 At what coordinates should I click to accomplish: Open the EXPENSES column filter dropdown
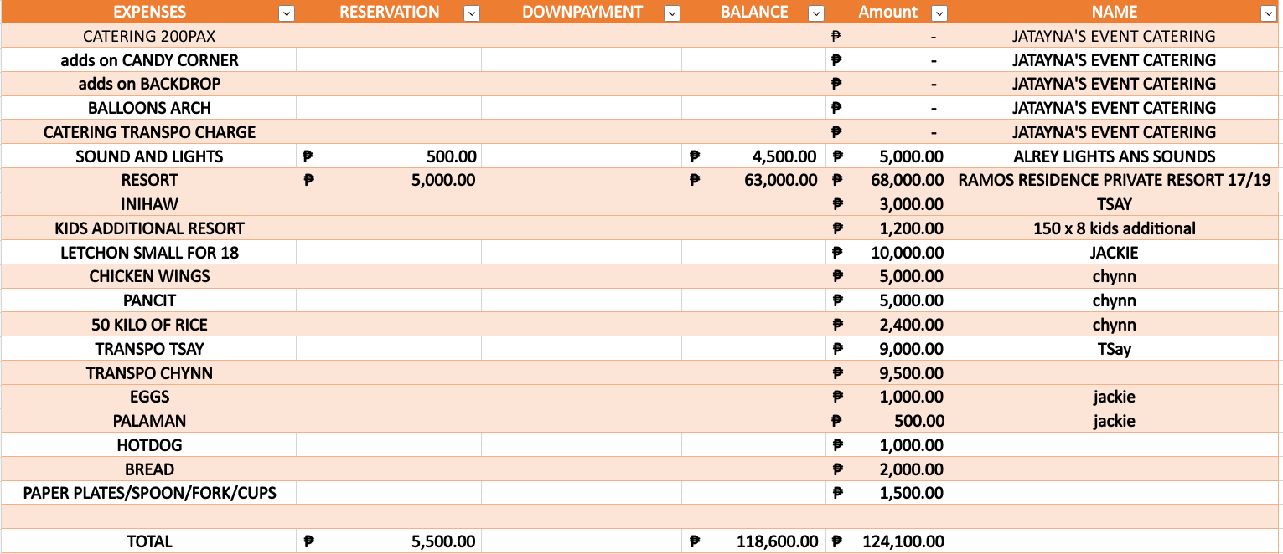[287, 13]
